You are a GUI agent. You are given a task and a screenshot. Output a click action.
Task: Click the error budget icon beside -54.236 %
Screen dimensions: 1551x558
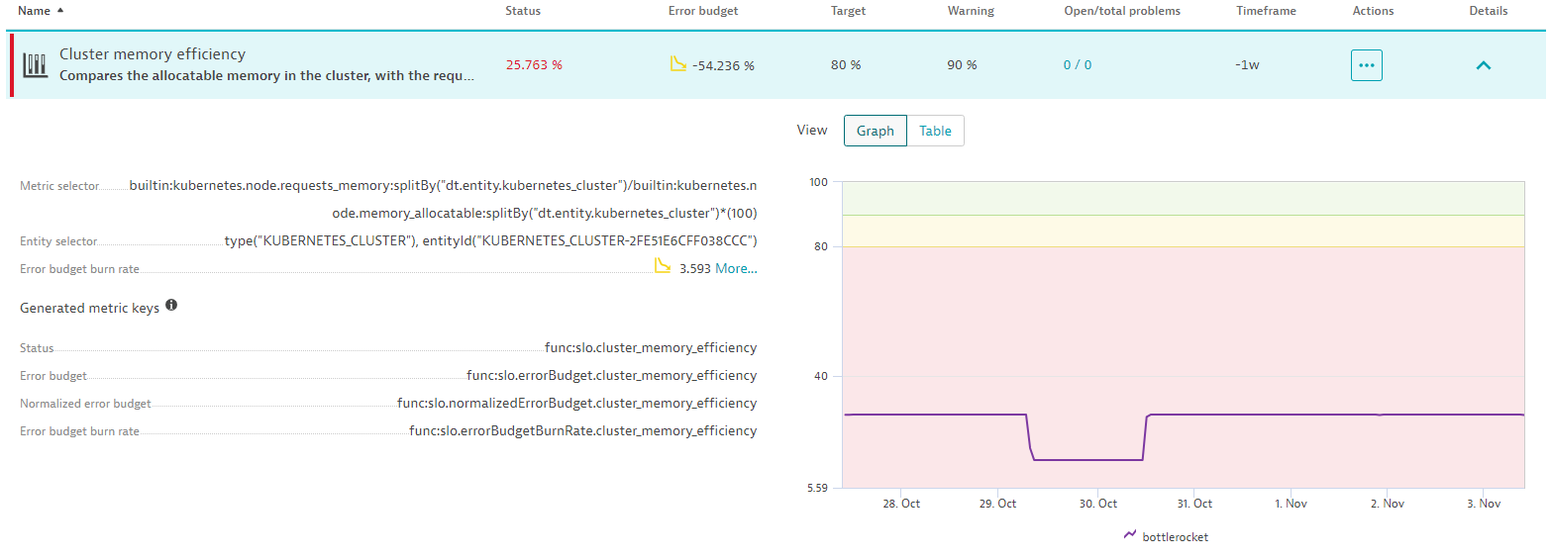(678, 64)
